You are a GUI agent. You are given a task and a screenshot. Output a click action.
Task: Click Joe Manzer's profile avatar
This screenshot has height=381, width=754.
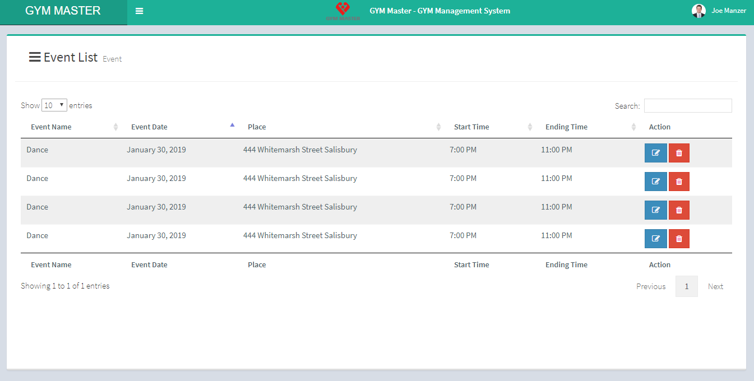[699, 11]
